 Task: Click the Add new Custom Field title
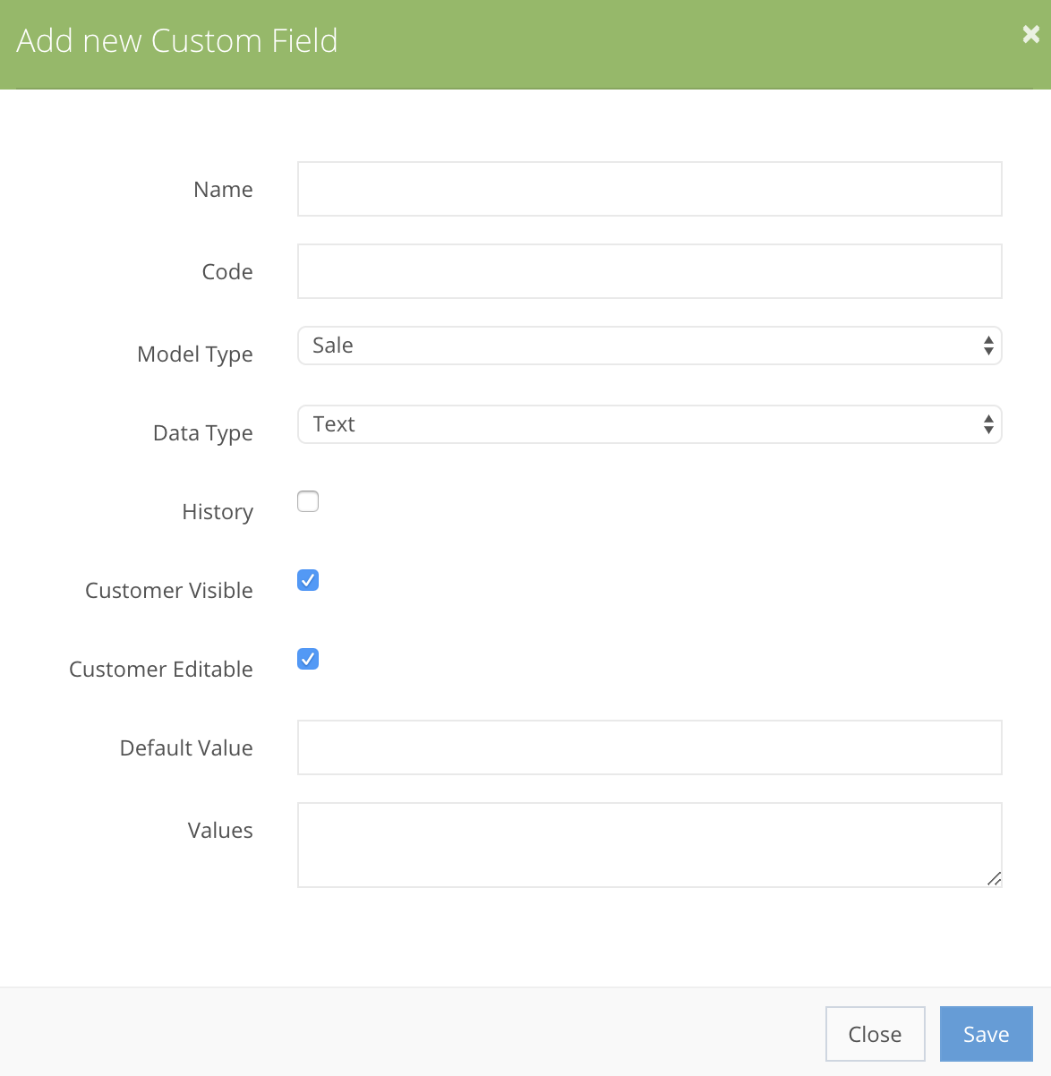click(x=176, y=40)
